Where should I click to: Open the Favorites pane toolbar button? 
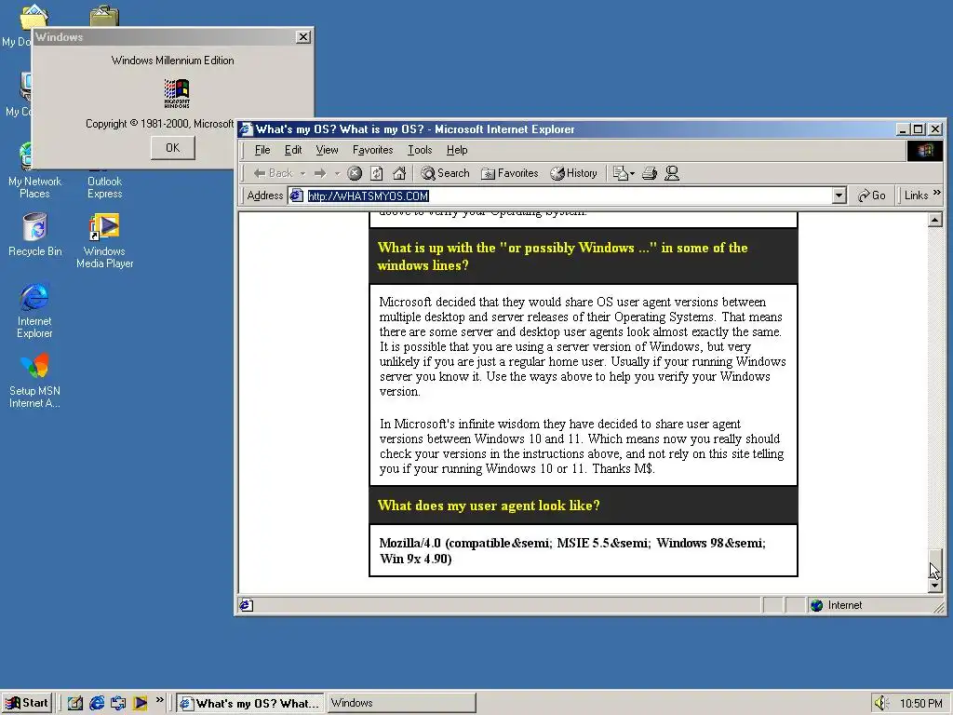pos(510,173)
